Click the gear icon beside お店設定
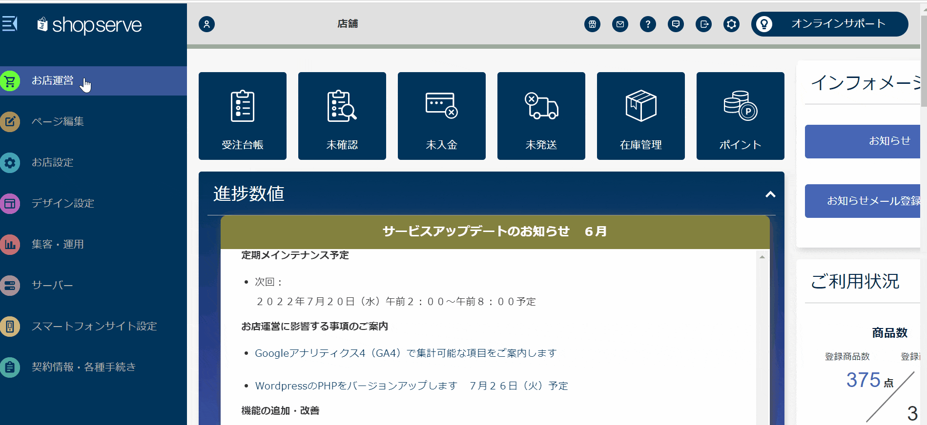The image size is (927, 425). pos(10,163)
